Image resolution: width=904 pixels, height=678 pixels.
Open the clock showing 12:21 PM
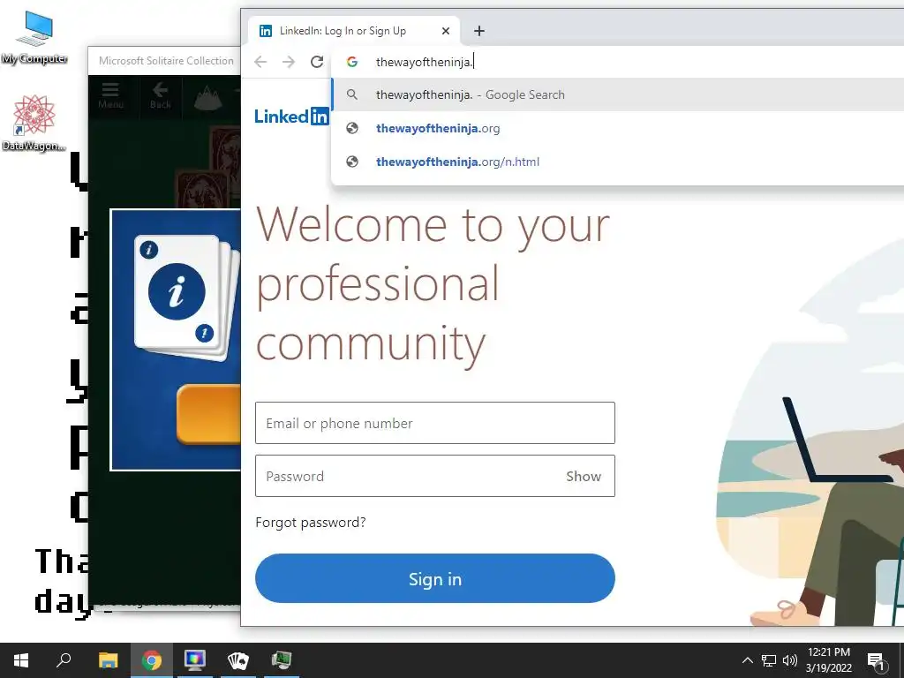[x=829, y=660]
